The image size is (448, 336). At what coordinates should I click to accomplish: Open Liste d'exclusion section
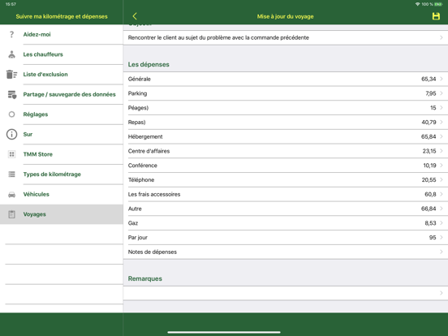pos(62,75)
